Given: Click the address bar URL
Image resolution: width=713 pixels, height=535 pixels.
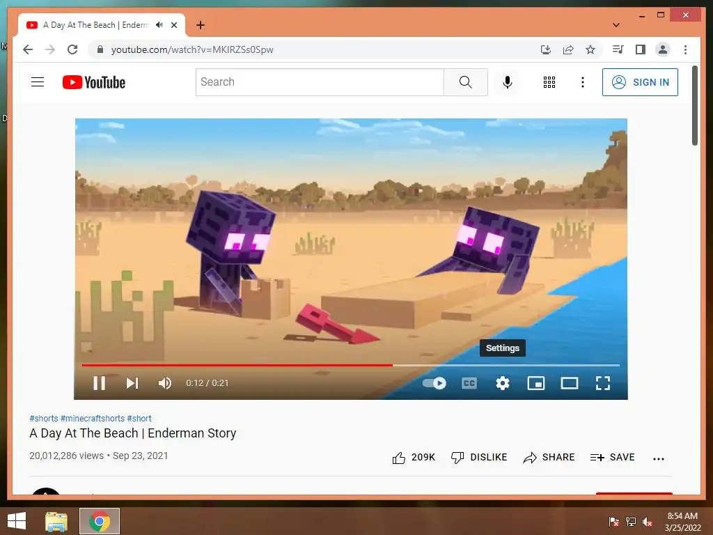Looking at the screenshot, I should (192, 49).
